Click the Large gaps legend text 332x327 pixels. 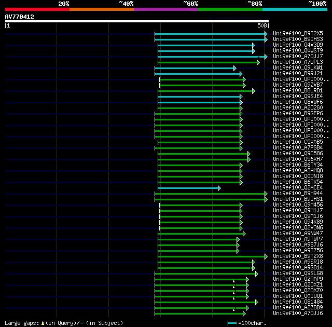click(22, 323)
